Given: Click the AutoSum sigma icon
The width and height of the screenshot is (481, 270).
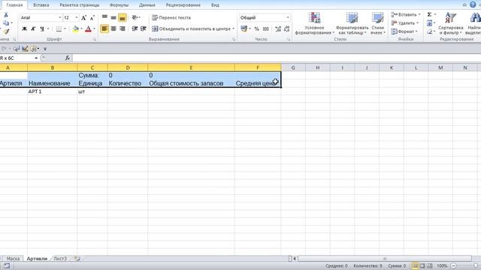Looking at the screenshot, I should pyautogui.click(x=429, y=15).
